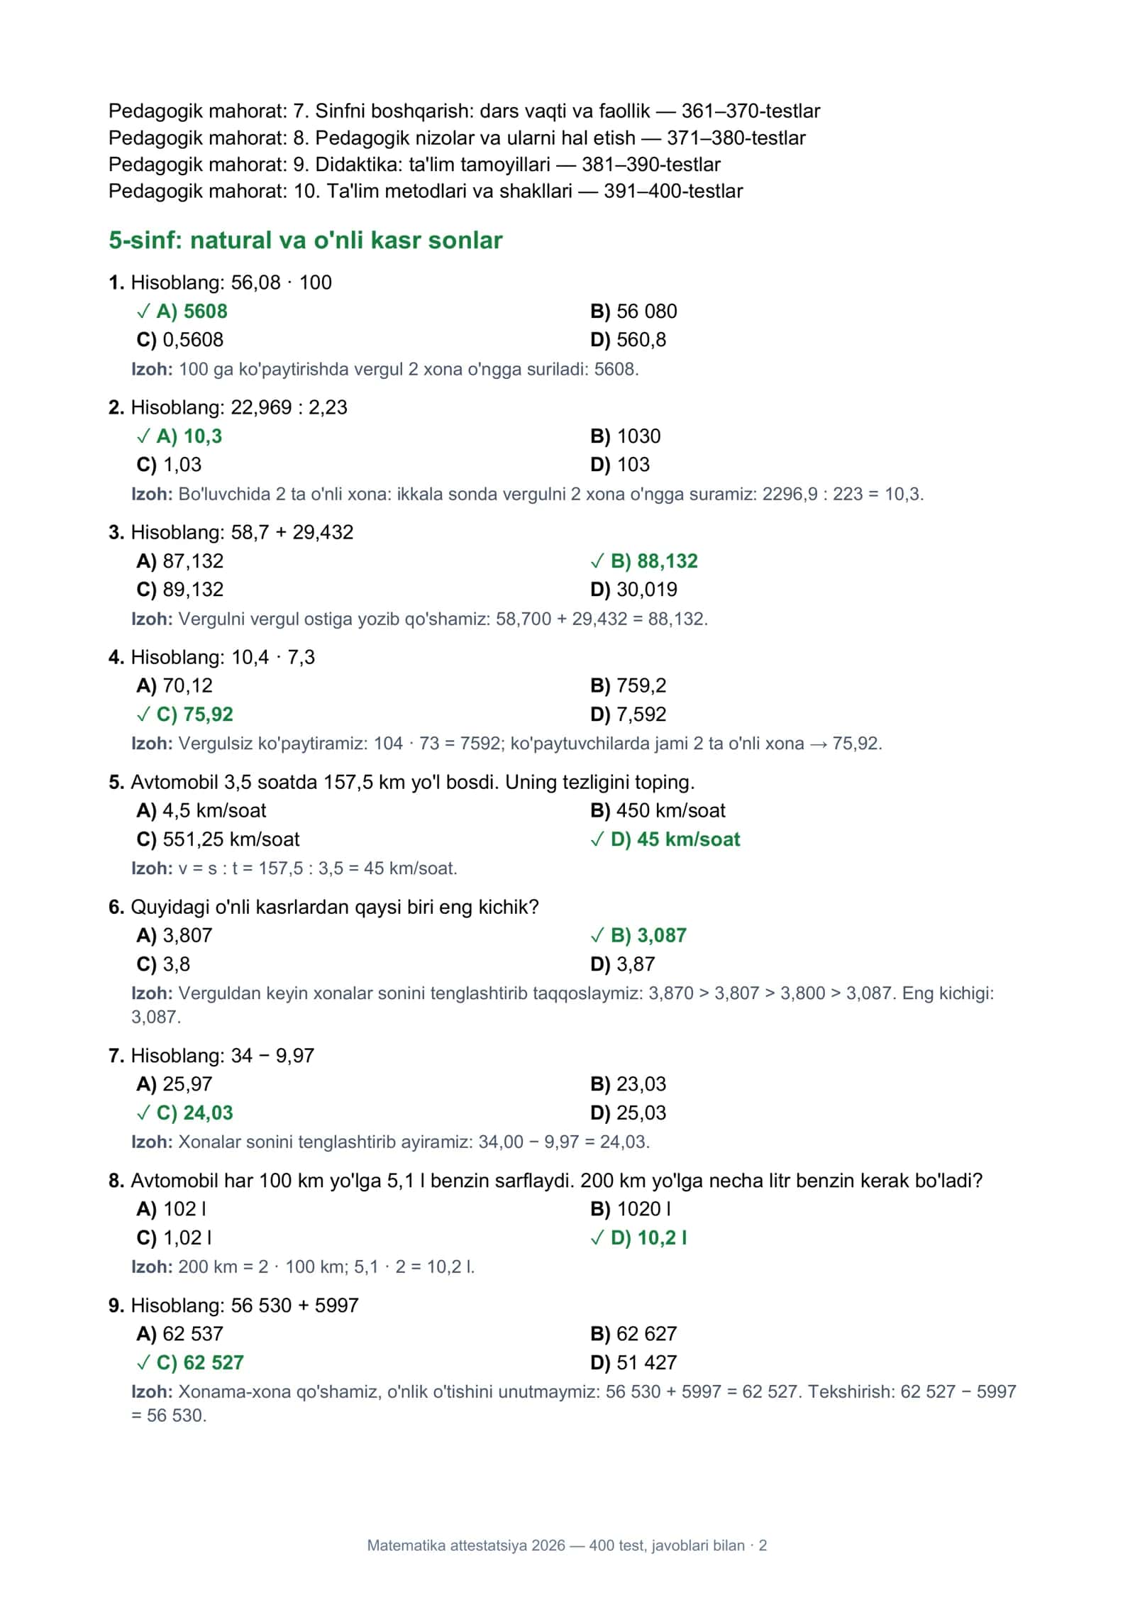The height and width of the screenshot is (1605, 1135).
Task: Click the checkmark next to D) 10,2 l
Action: pyautogui.click(x=597, y=1238)
